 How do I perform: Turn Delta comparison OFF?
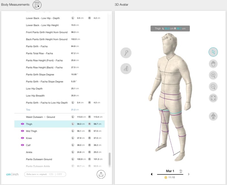pos(59,174)
